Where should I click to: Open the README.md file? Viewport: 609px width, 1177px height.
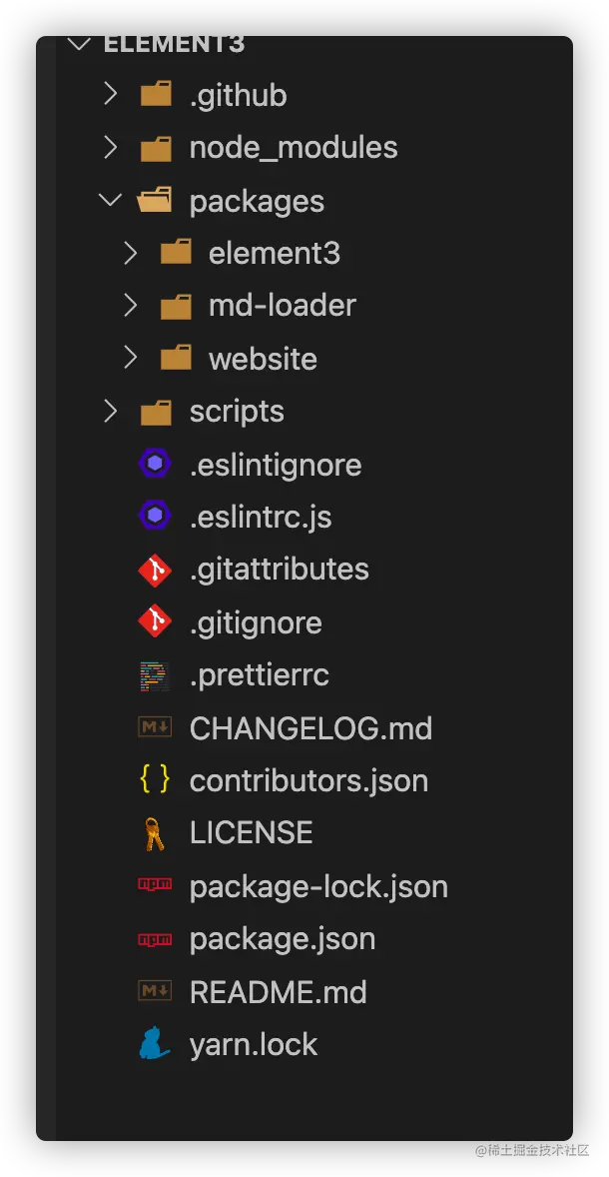point(278,992)
